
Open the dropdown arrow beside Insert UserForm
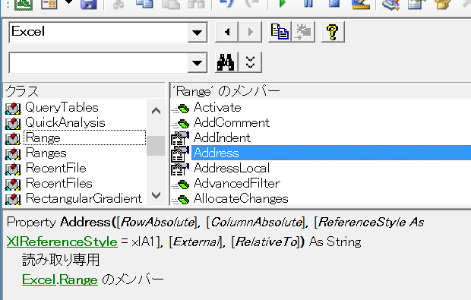[69, 2]
